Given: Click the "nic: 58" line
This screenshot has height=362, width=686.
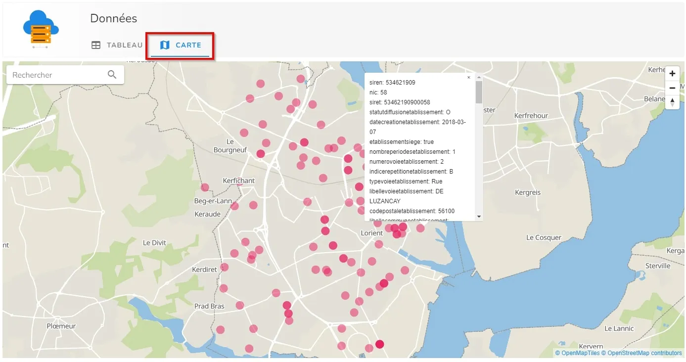Looking at the screenshot, I should [x=378, y=92].
